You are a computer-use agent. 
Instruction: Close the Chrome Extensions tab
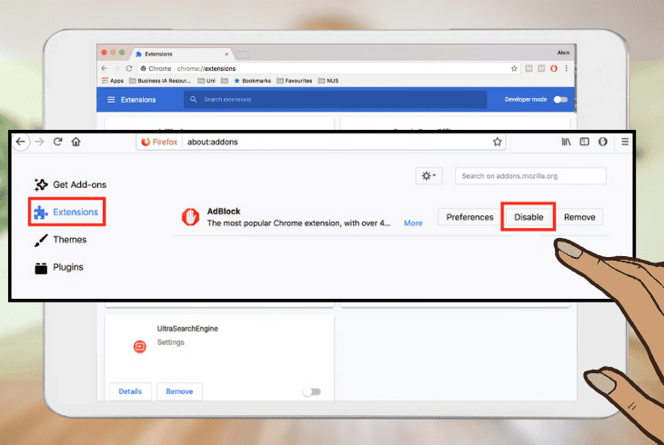pos(226,54)
